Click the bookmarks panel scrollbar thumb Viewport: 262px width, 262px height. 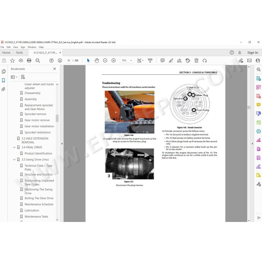coord(57,118)
